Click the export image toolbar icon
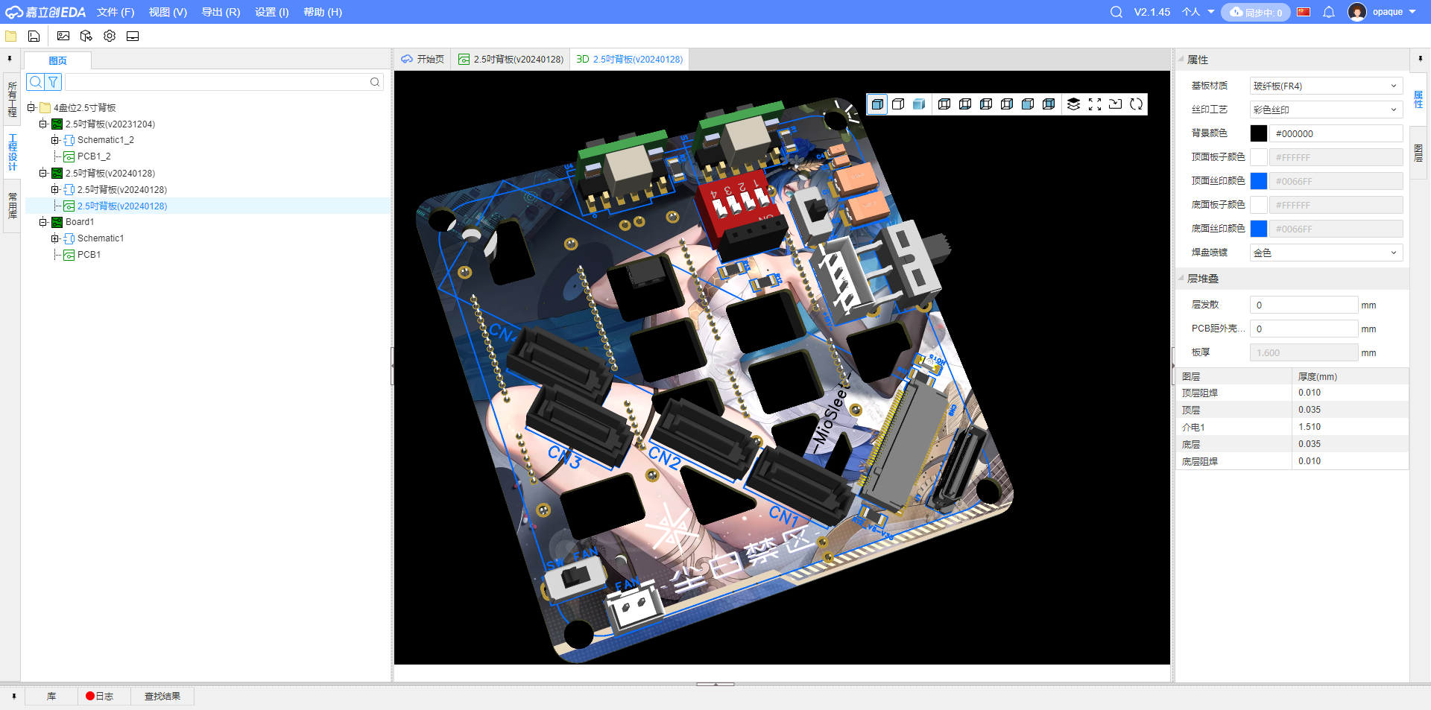Screen dimensions: 1431x710 (x=63, y=36)
